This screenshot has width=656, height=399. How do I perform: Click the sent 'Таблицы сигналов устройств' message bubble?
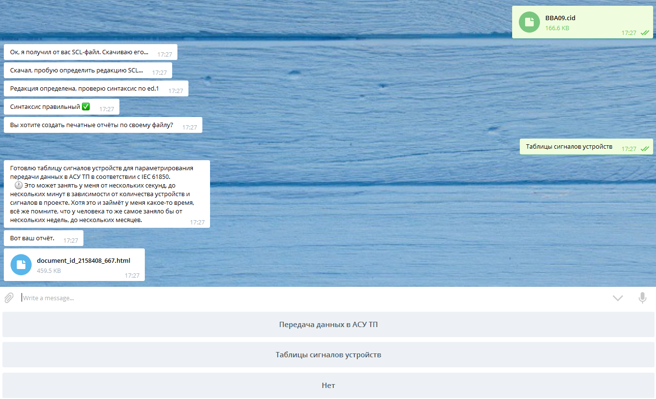tap(586, 147)
